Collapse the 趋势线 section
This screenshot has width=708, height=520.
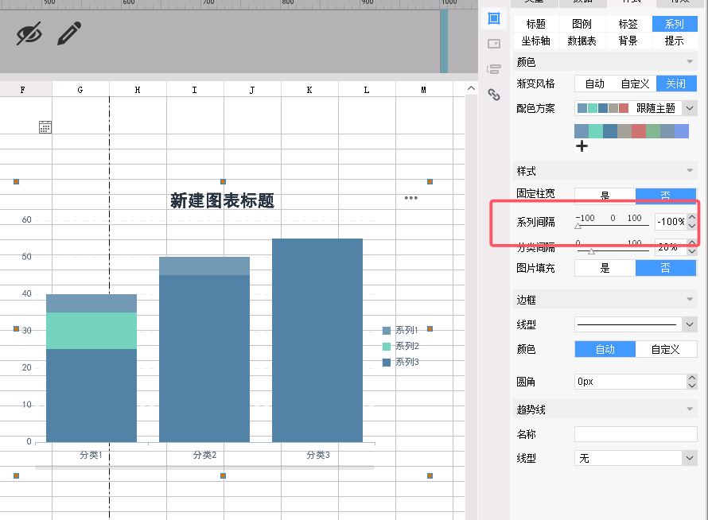click(690, 409)
